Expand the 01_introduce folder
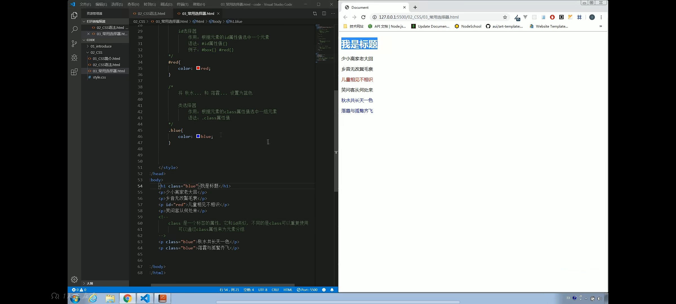 point(105,46)
